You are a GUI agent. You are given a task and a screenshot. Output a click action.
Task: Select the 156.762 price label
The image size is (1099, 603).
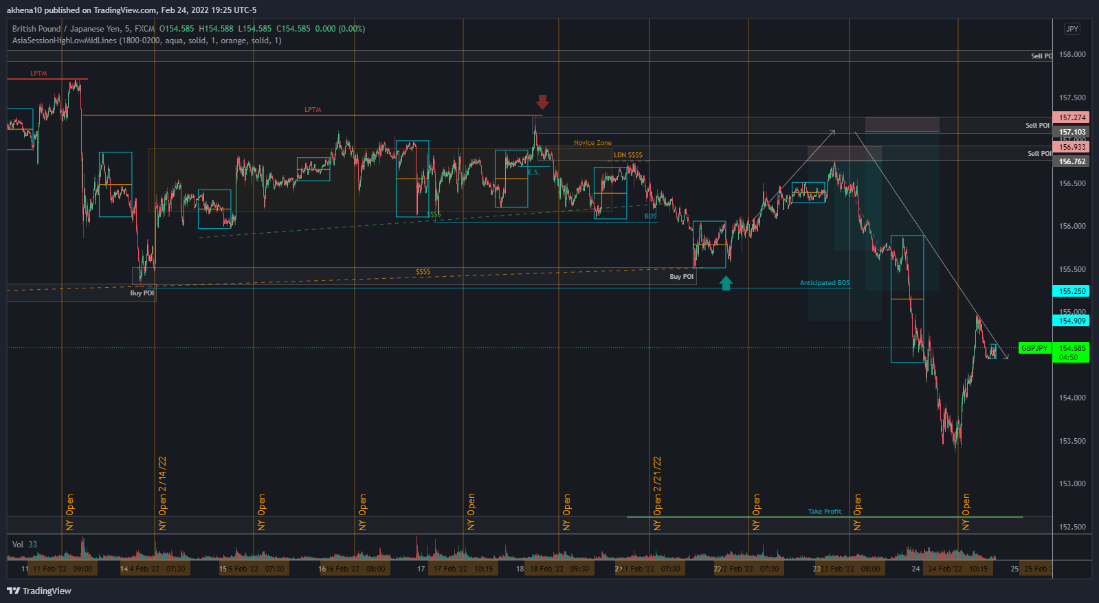[x=1072, y=161]
